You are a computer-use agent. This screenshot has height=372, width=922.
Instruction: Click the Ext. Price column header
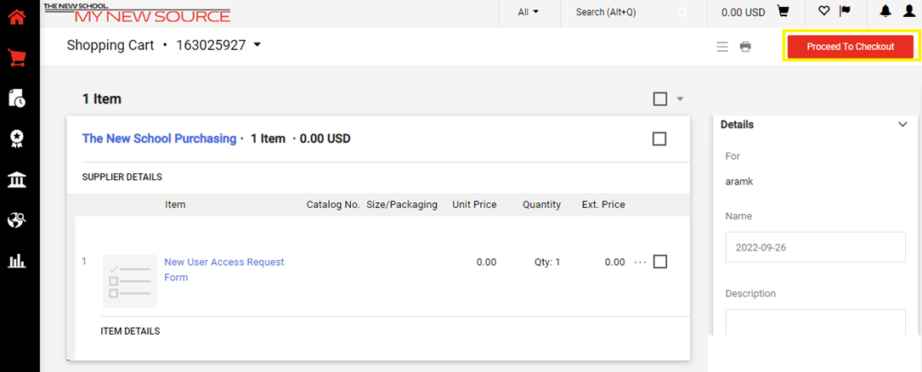(x=603, y=205)
